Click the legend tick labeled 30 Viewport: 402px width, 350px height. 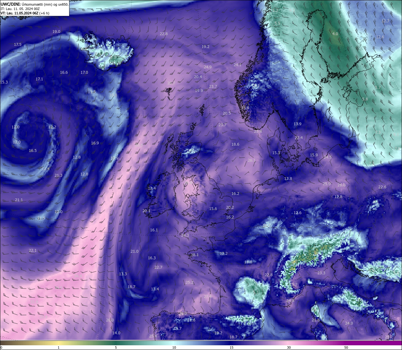pyautogui.click(x=289, y=347)
